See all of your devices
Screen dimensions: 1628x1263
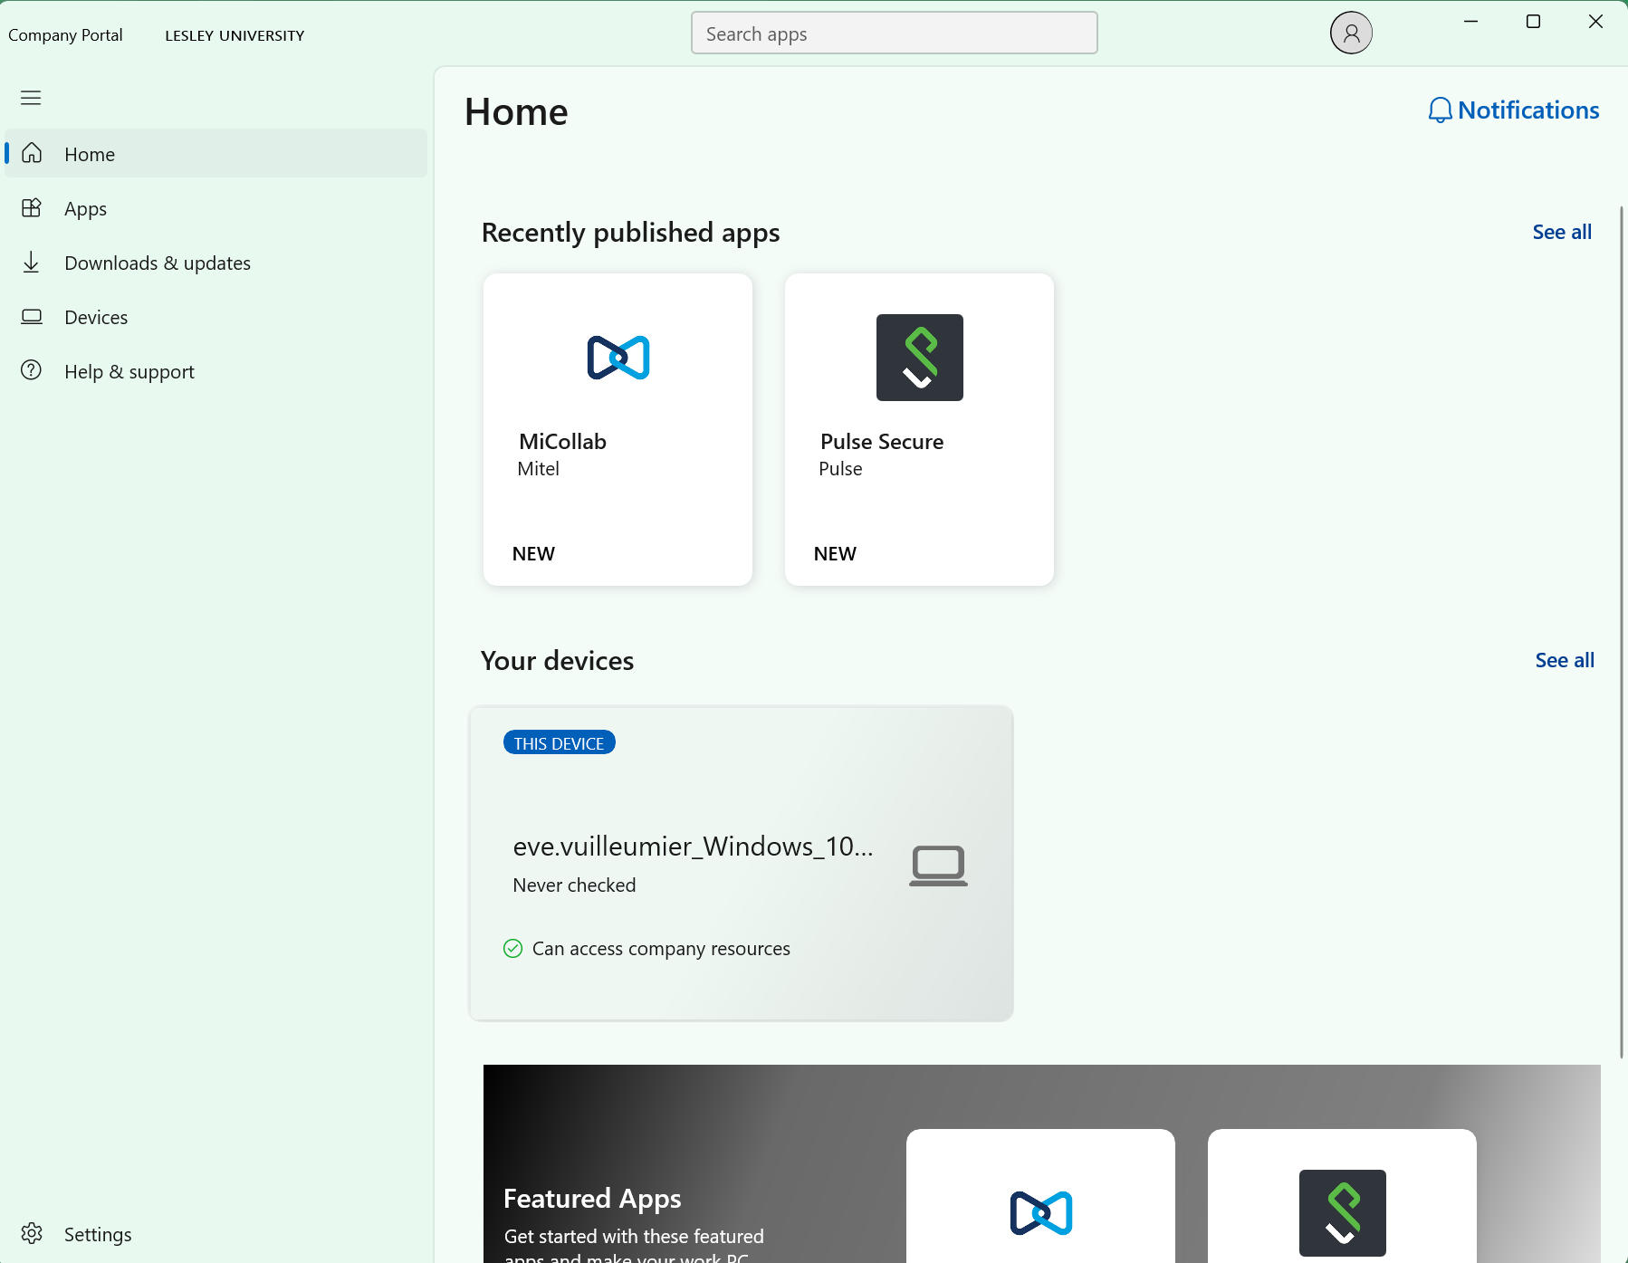[x=1565, y=660]
